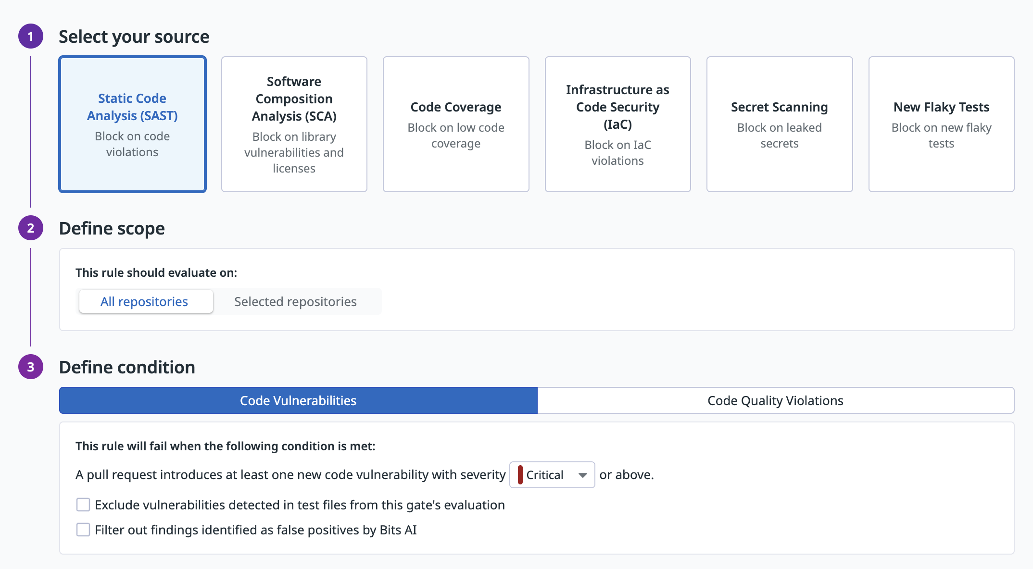Choose Software Composition Analysis (SCA) source

click(294, 124)
